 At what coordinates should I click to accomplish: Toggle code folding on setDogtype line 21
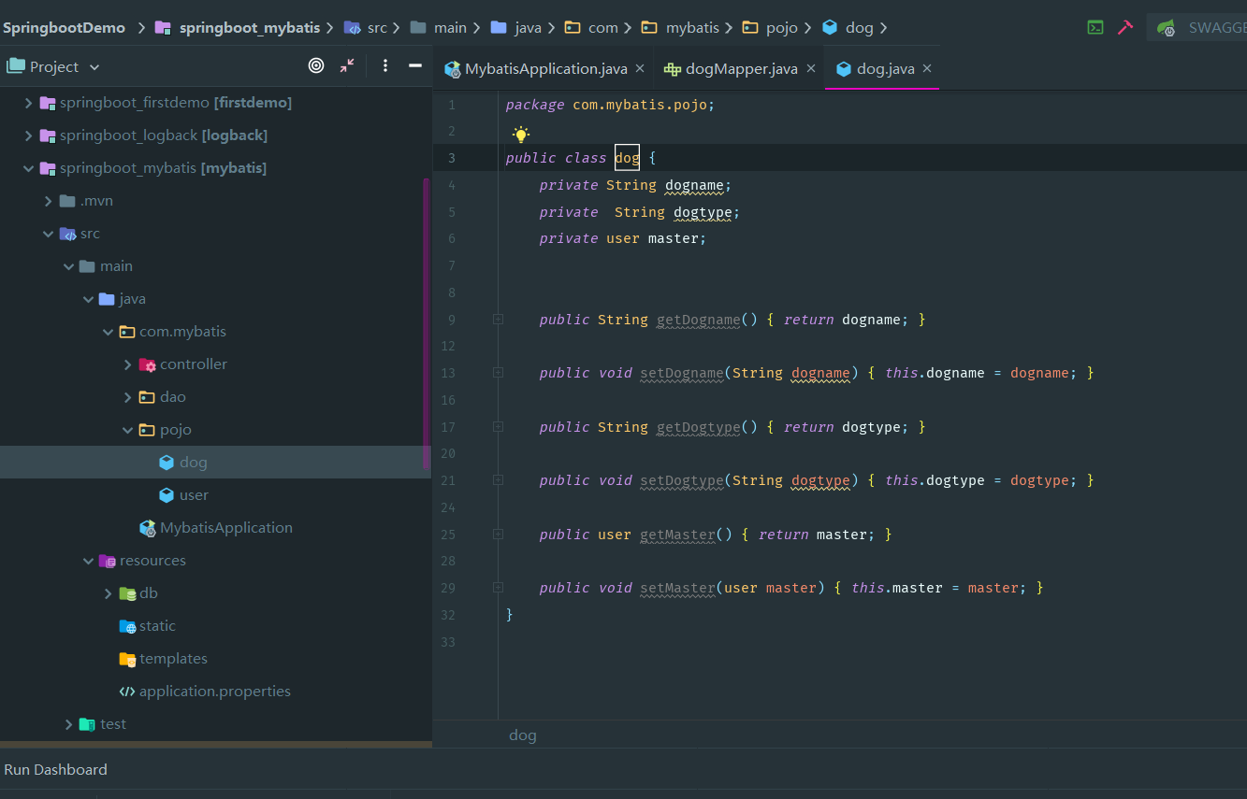pos(498,480)
